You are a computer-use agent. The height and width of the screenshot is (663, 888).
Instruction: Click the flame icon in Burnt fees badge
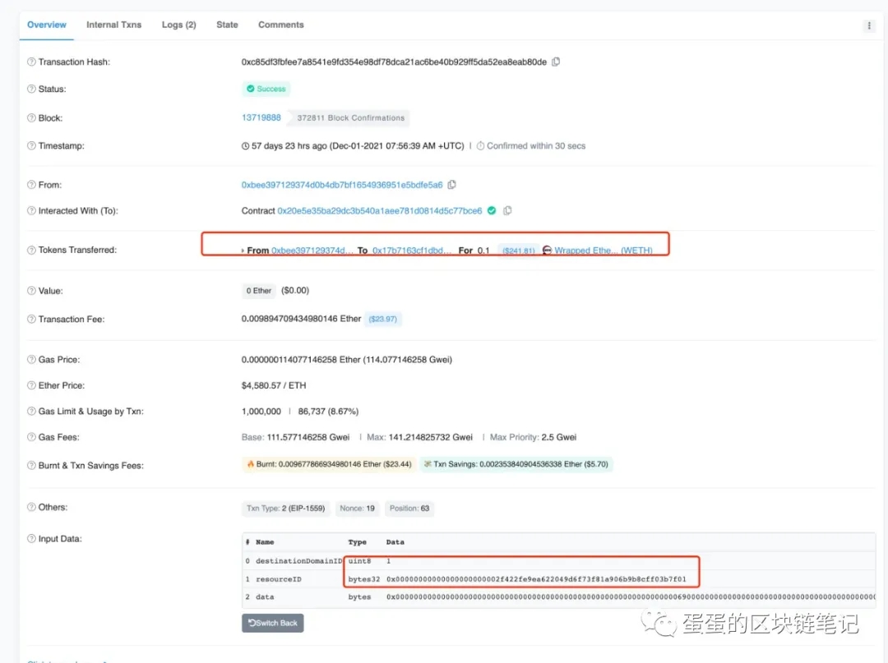click(x=248, y=464)
